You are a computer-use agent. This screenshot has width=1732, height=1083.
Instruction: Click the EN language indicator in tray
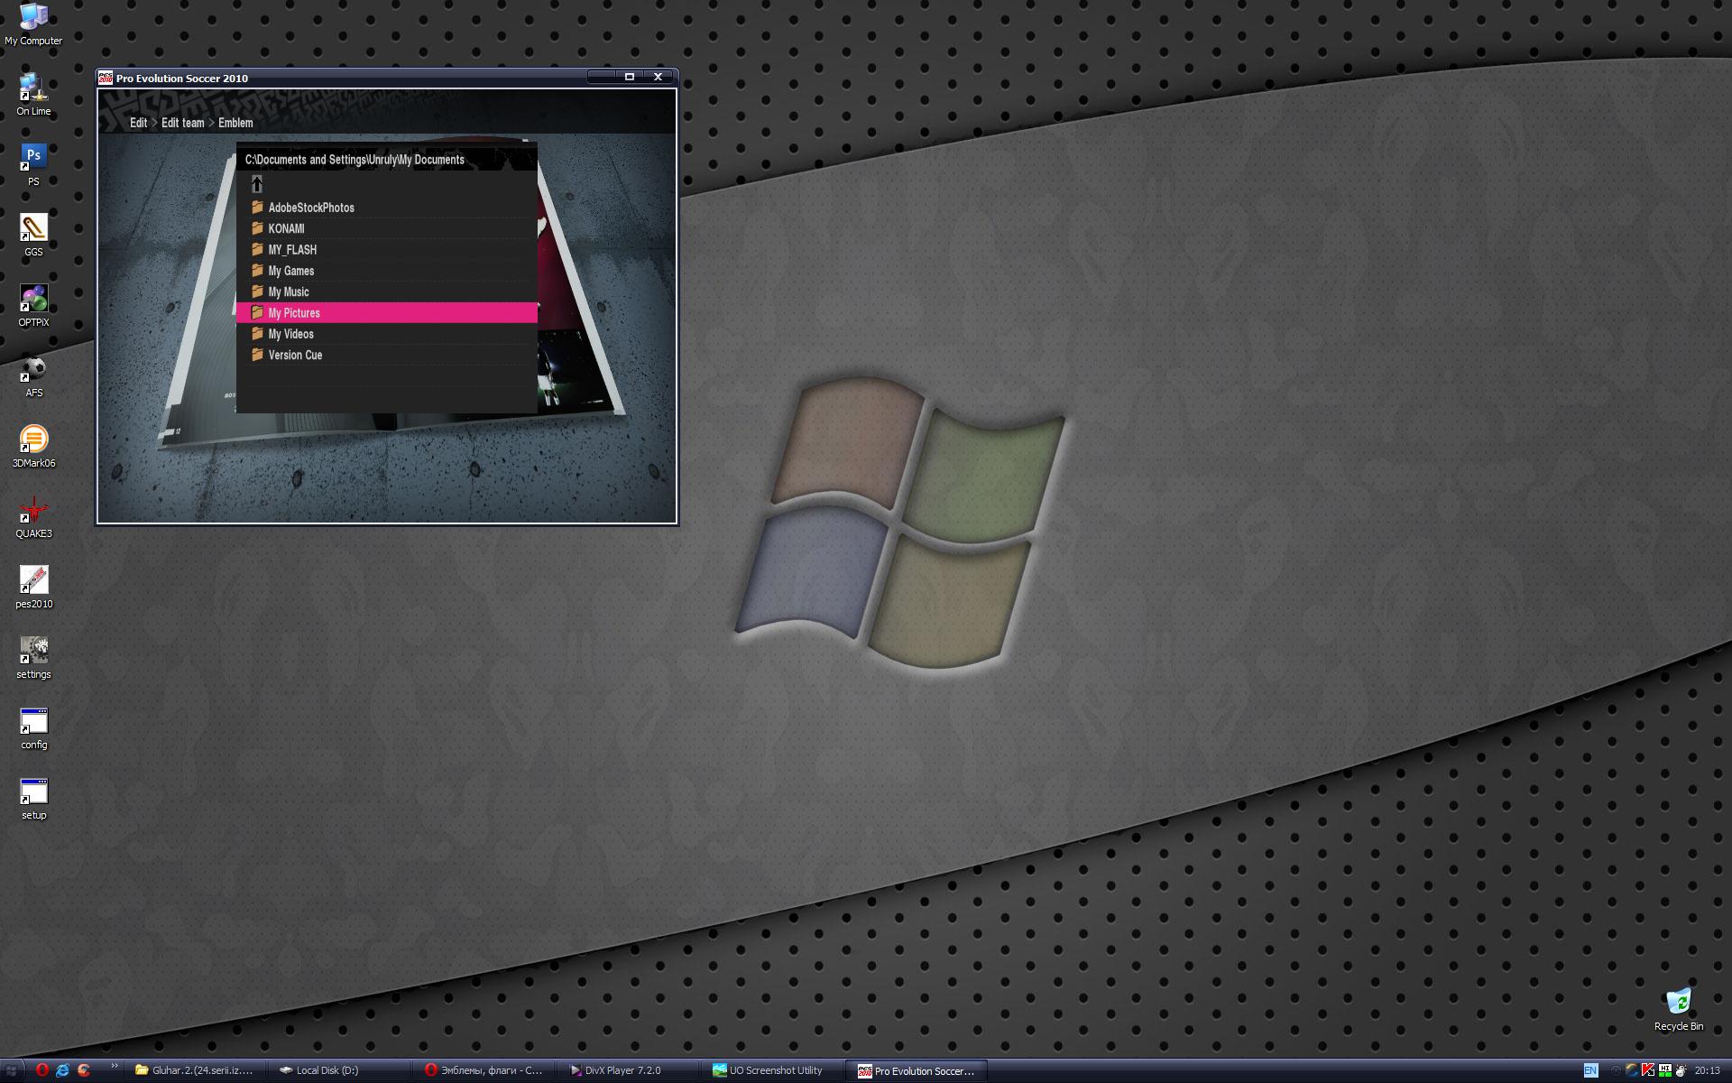tap(1590, 1070)
